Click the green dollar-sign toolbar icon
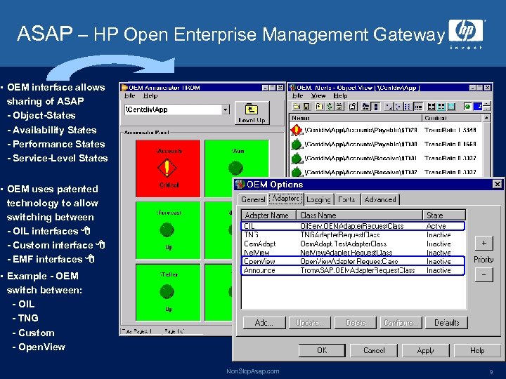Image resolution: width=506 pixels, height=379 pixels. tap(329, 107)
